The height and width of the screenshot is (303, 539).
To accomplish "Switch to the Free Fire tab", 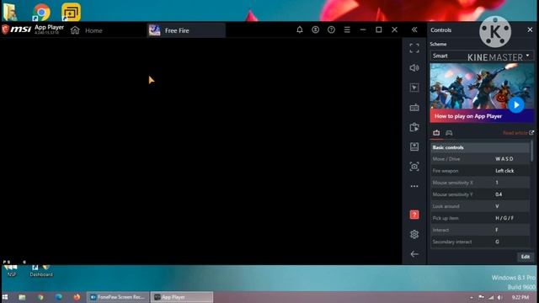I will [x=186, y=30].
